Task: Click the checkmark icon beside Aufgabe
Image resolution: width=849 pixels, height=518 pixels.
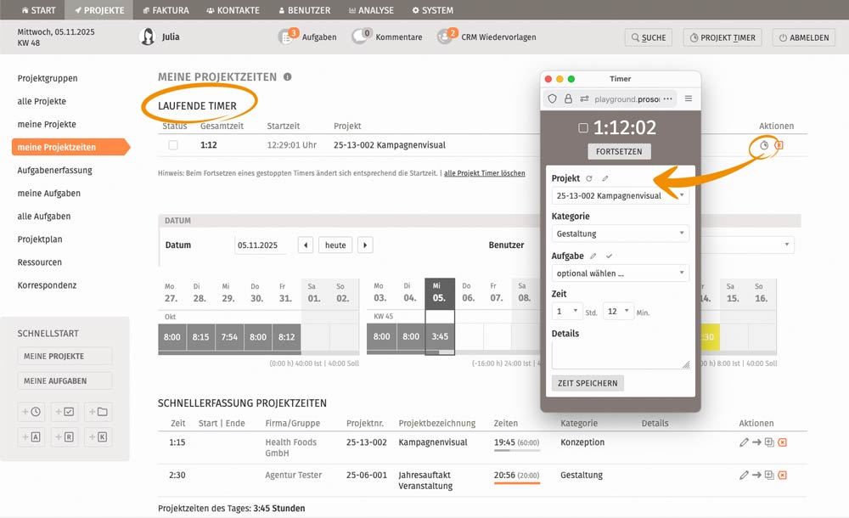Action: (609, 256)
